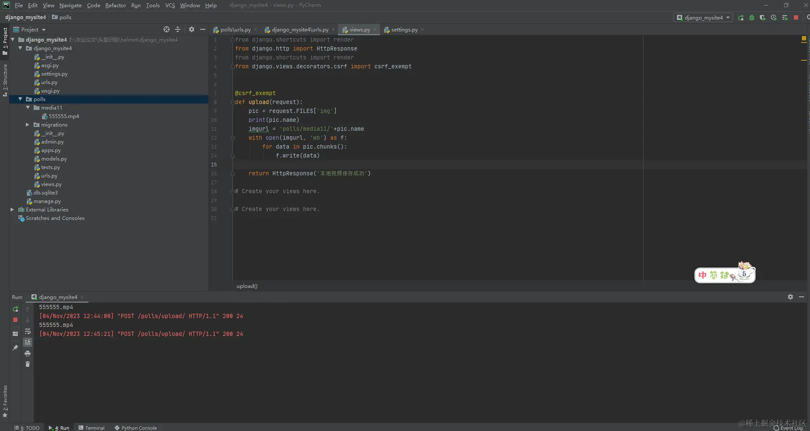Toggle scroll to end in Run console
This screenshot has height=431, width=810.
pyautogui.click(x=28, y=342)
